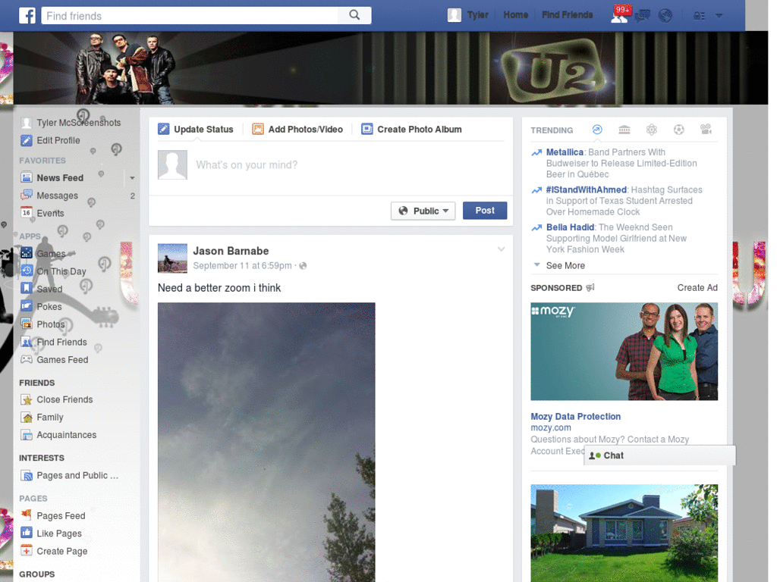Open Mozy Data Protection ad title
Viewport: 777px width, 582px height.
[575, 416]
